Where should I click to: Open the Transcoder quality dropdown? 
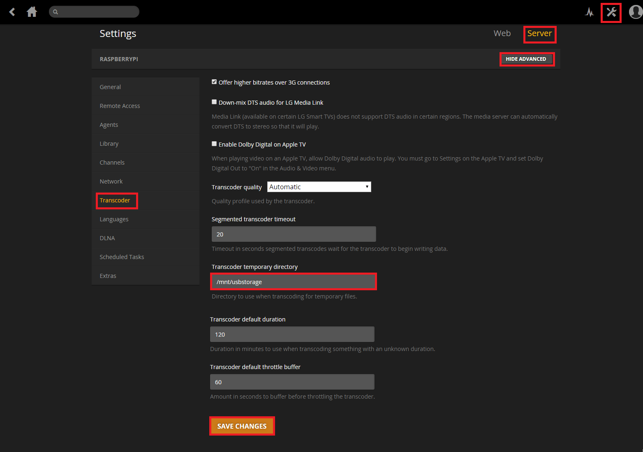coord(319,187)
